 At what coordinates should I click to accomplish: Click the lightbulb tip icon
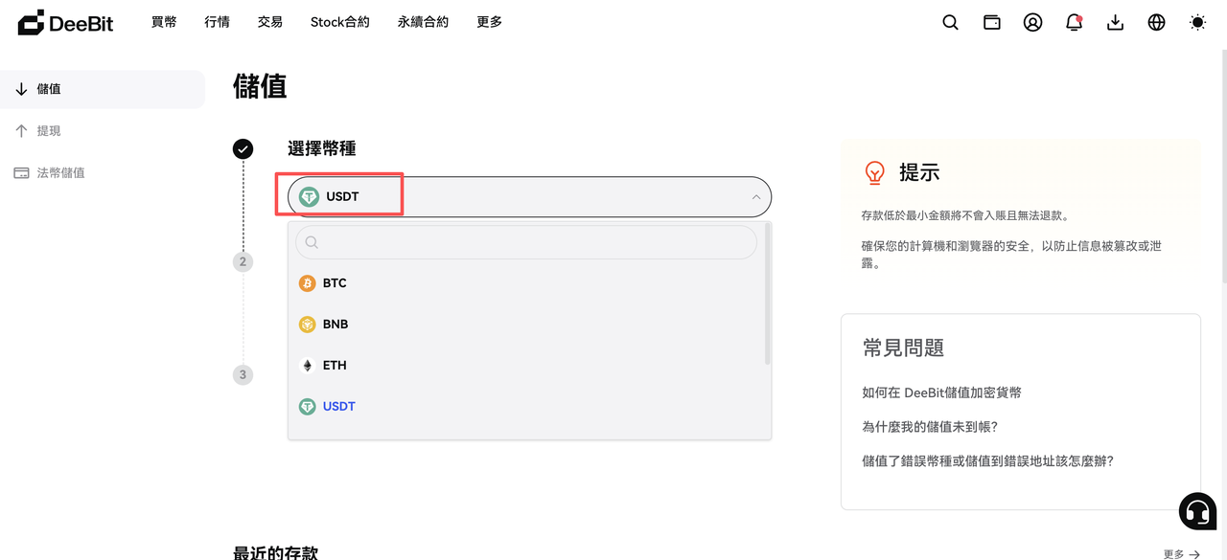(874, 172)
